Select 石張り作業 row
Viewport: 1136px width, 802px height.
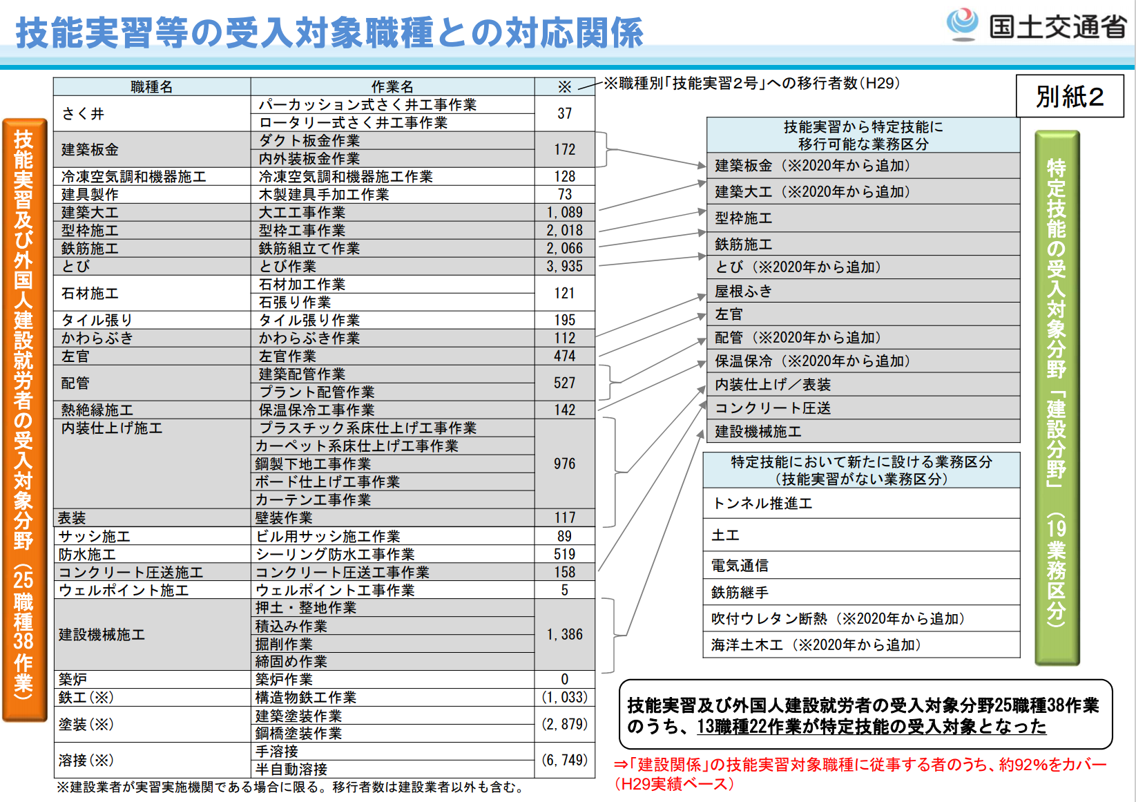[x=392, y=302]
